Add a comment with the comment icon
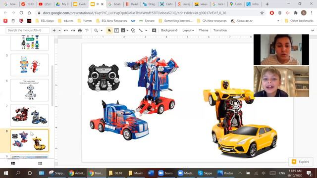Screen dimensions: 317x178 [154, 31]
